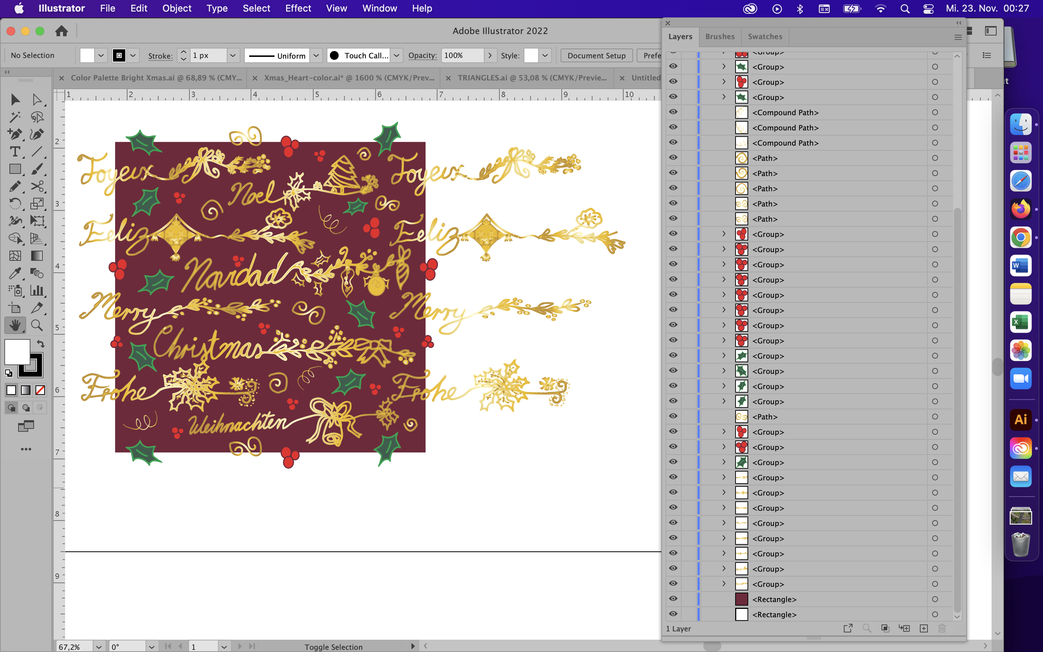Choose the Rectangle tool
Screen dimensions: 1043x652
coord(15,169)
